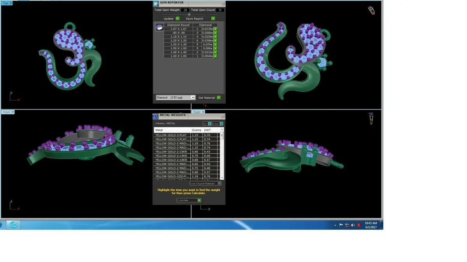This screenshot has width=467, height=262.
Task: Click the green arrow next to Set Material
Action: click(219, 98)
